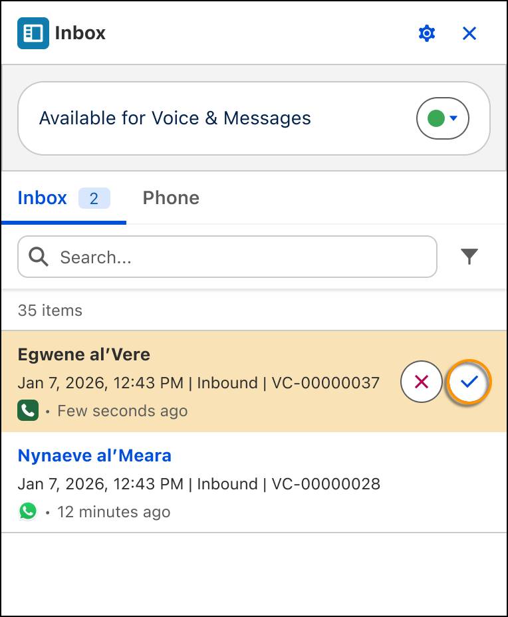Screen dimensions: 508x617
Task: Click the green phone channel icon
Action: tap(28, 410)
